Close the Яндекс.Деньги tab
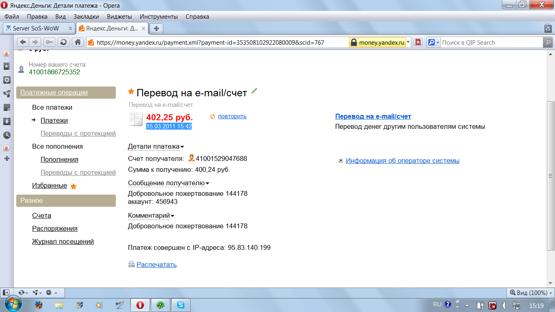555x312 pixels. (144, 28)
